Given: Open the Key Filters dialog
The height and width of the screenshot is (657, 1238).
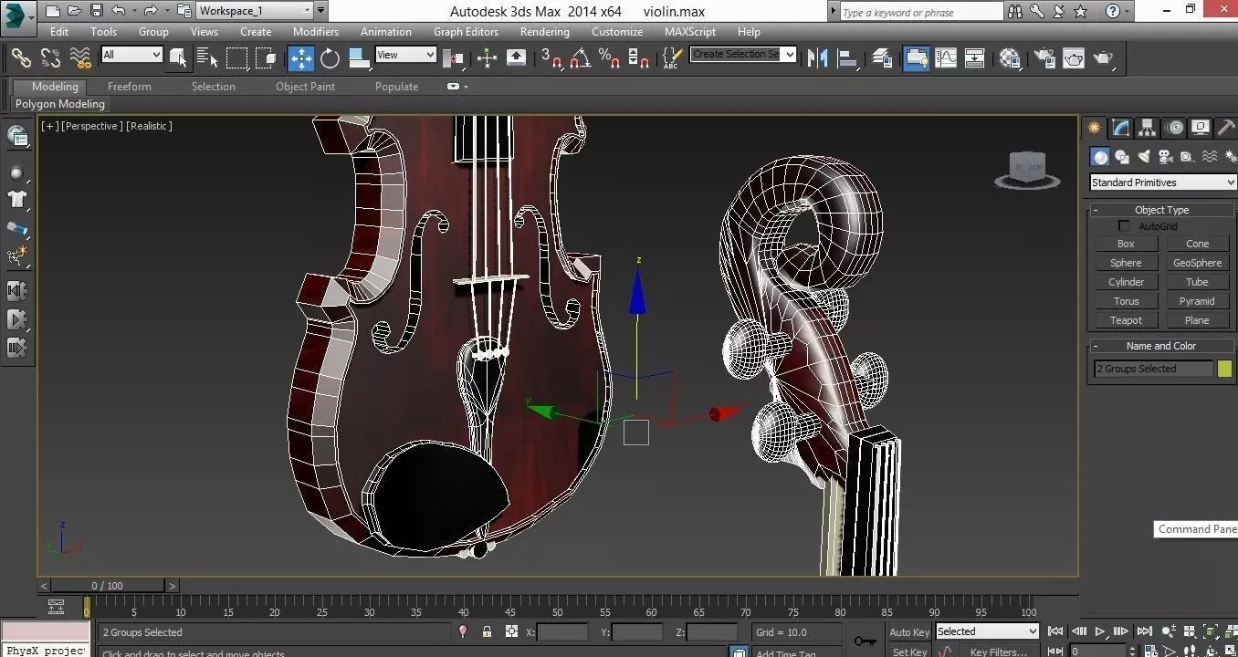Looking at the screenshot, I should tap(999, 652).
